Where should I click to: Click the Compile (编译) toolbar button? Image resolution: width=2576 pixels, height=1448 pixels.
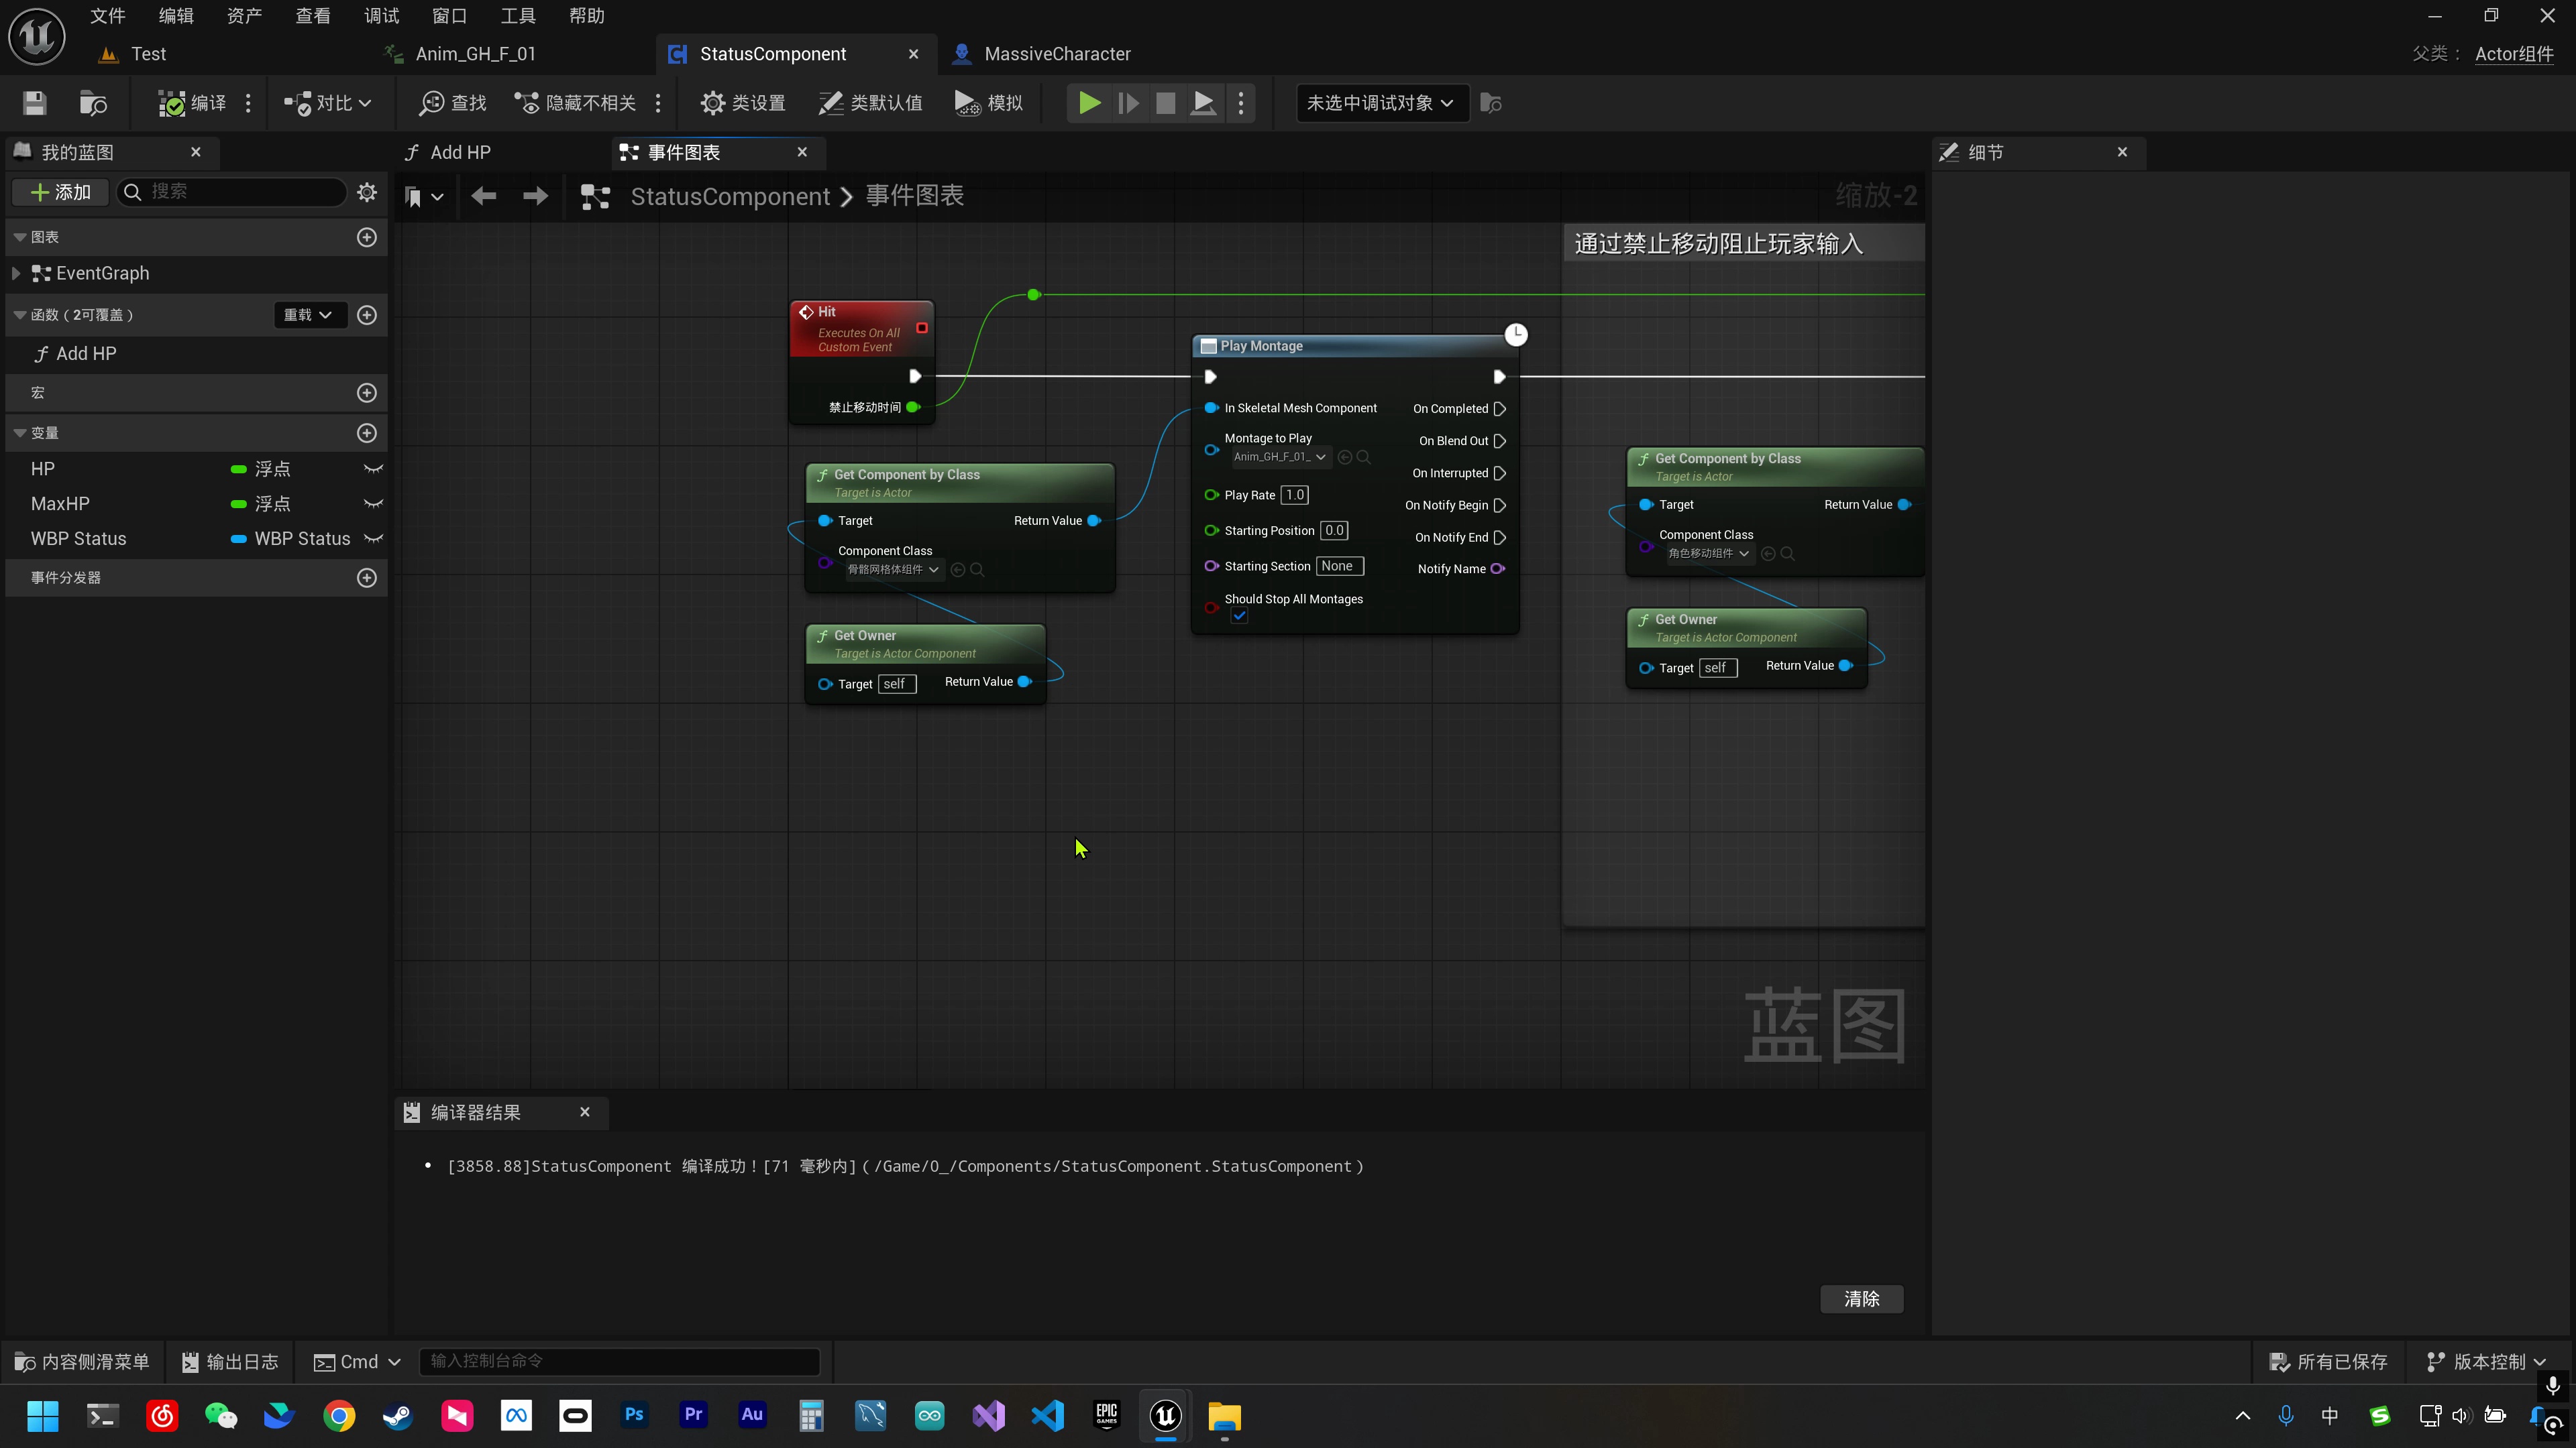tap(192, 103)
